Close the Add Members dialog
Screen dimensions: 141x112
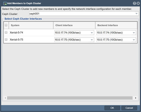(x=138, y=3)
